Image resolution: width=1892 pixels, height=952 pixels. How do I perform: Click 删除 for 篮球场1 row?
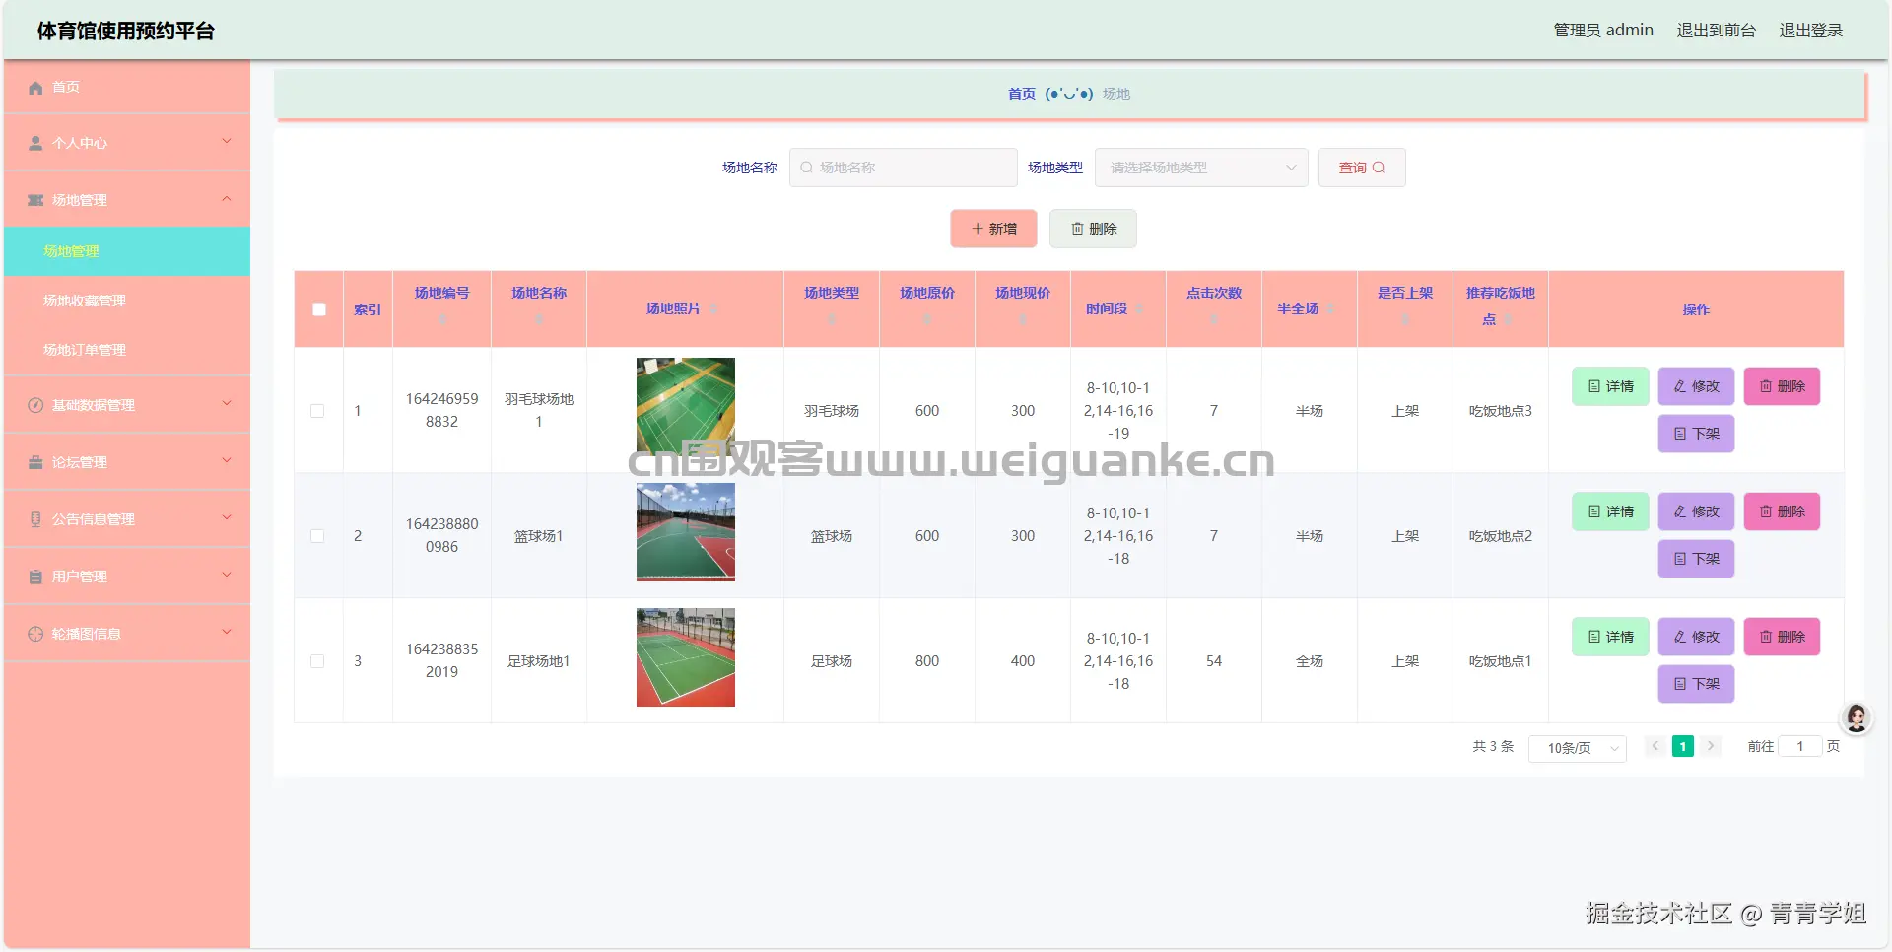tap(1782, 511)
